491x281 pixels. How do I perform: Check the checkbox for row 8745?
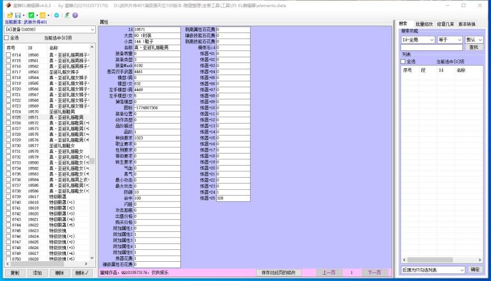point(8,231)
